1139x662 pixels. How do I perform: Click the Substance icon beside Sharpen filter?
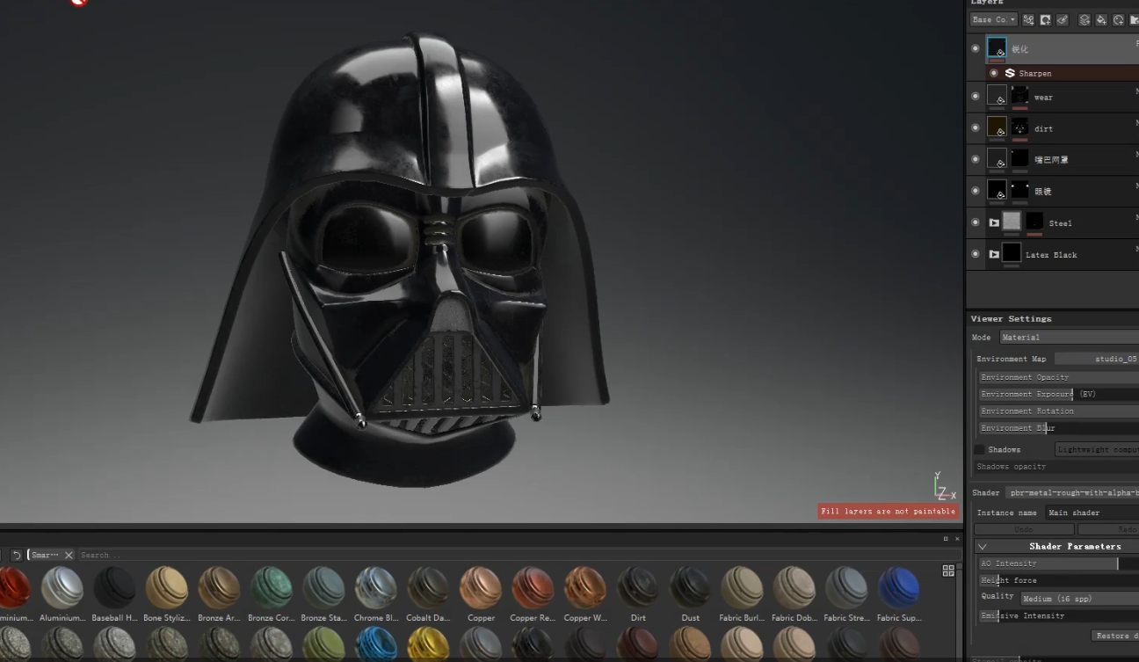pos(1010,73)
